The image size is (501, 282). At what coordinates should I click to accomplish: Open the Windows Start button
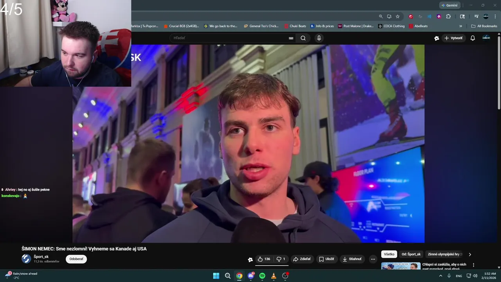click(216, 276)
